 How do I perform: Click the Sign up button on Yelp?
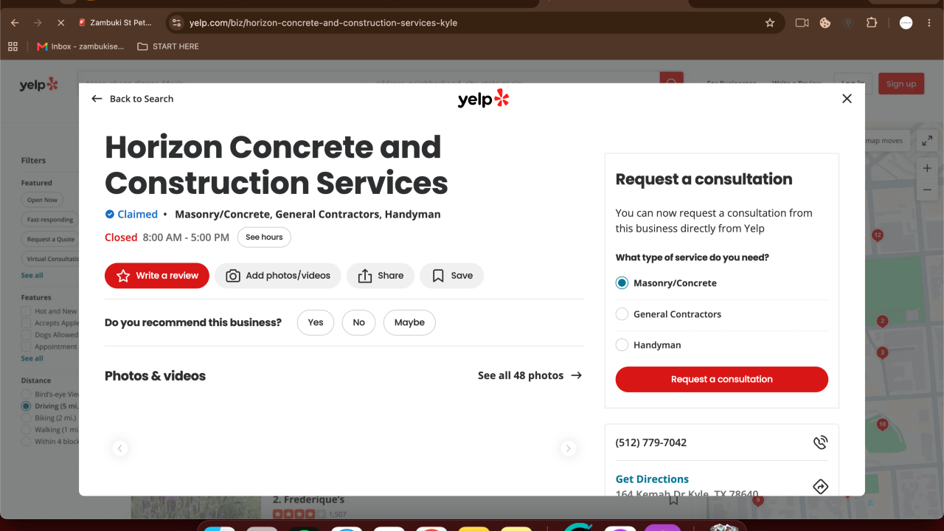pyautogui.click(x=901, y=83)
